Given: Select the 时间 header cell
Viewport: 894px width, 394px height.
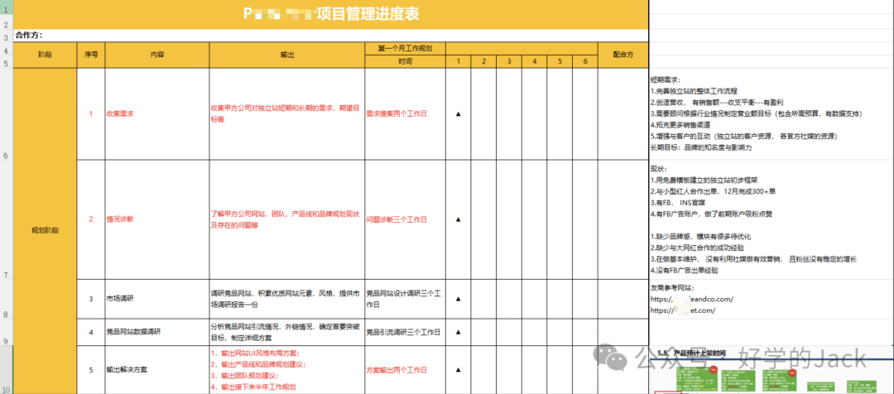Looking at the screenshot, I should tap(405, 61).
